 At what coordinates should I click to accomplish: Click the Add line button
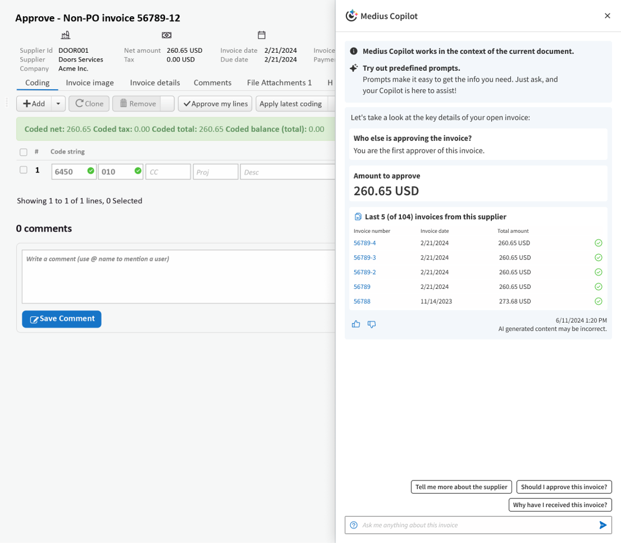pyautogui.click(x=34, y=103)
